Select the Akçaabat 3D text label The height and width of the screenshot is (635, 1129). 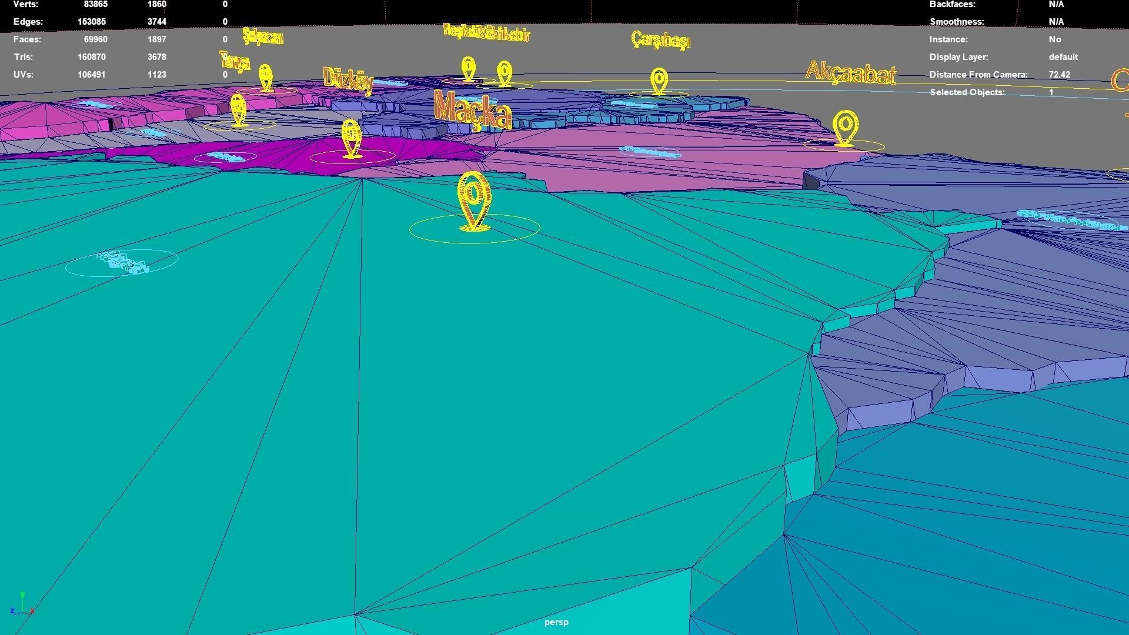coord(850,73)
